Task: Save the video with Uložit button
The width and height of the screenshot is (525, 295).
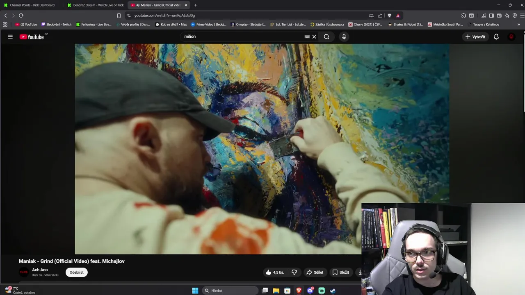Action: (340, 272)
